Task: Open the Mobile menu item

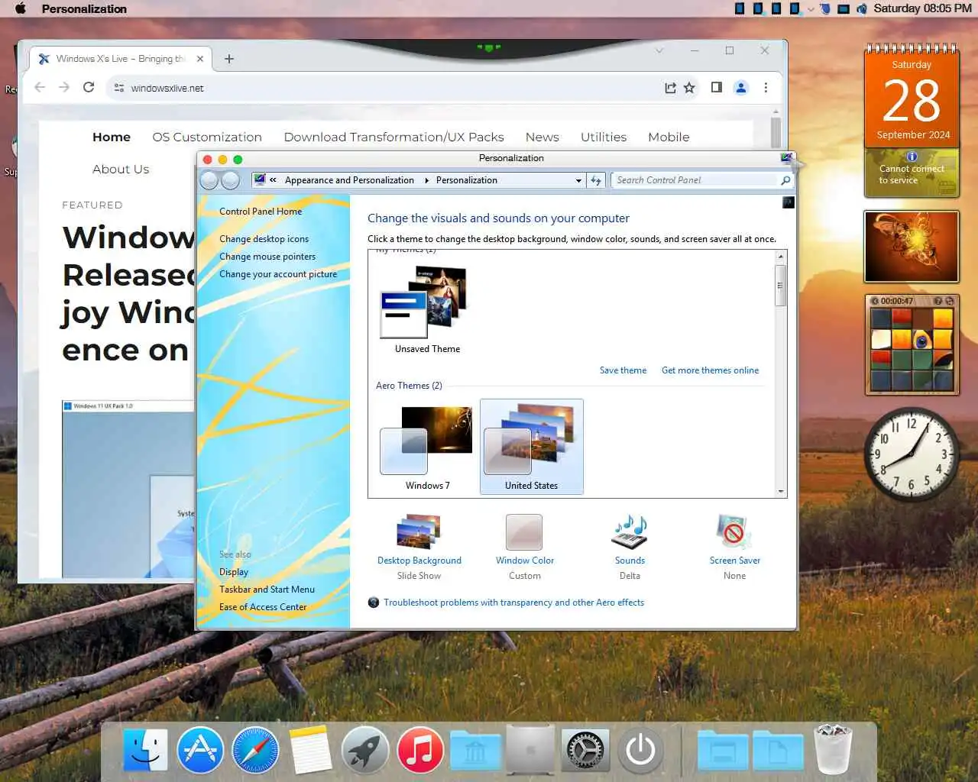Action: pos(669,137)
